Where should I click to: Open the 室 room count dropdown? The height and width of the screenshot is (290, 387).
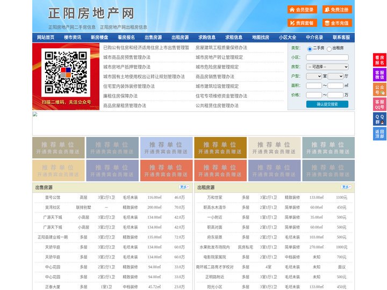[314, 76]
